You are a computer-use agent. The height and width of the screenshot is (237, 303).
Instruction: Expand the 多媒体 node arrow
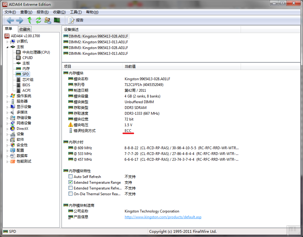(x=8, y=112)
